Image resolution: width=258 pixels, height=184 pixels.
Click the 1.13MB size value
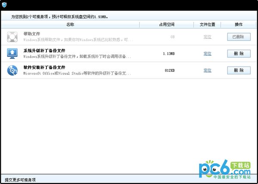(x=169, y=54)
